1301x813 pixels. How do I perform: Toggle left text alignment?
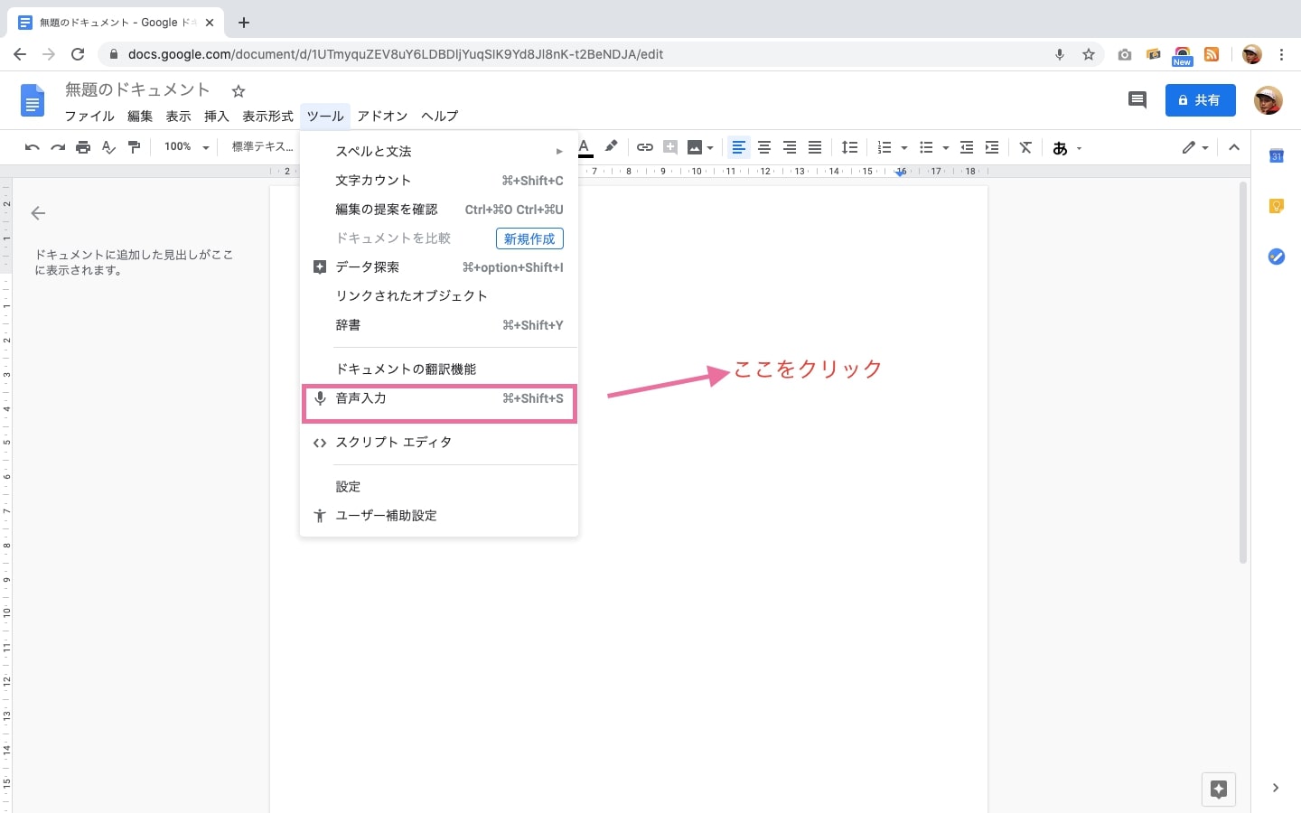click(x=738, y=147)
